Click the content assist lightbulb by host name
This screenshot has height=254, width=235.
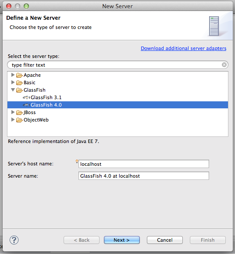[x=77, y=161]
